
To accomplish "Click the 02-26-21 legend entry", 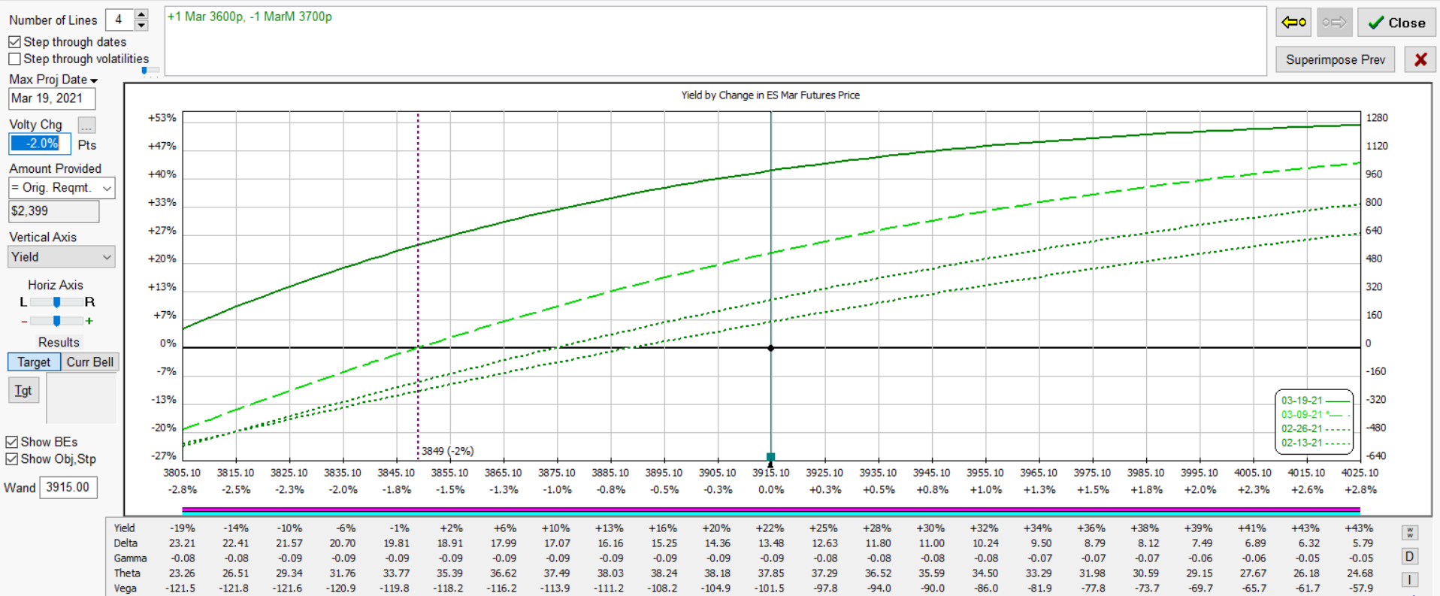I will (x=1314, y=428).
